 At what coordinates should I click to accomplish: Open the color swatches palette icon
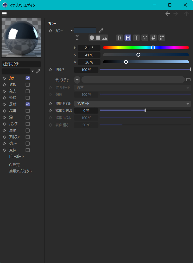pyautogui.click(x=162, y=38)
